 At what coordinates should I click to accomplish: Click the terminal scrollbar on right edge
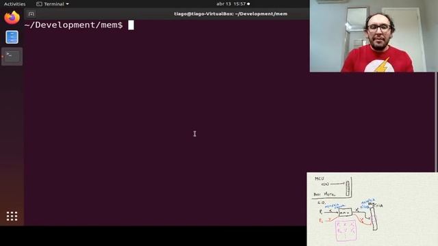click(436, 123)
